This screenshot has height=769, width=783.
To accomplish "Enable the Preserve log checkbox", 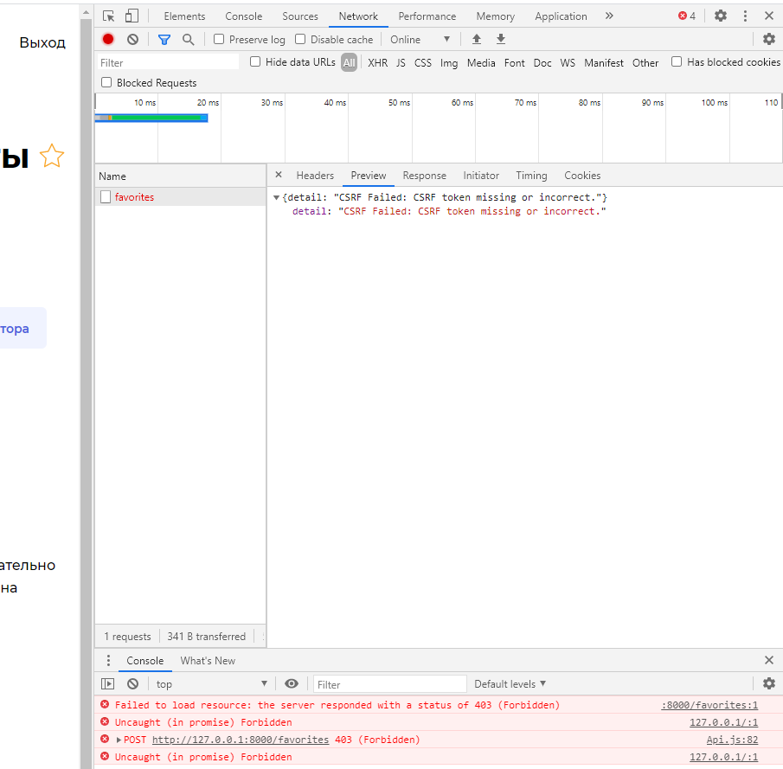I will click(x=219, y=39).
